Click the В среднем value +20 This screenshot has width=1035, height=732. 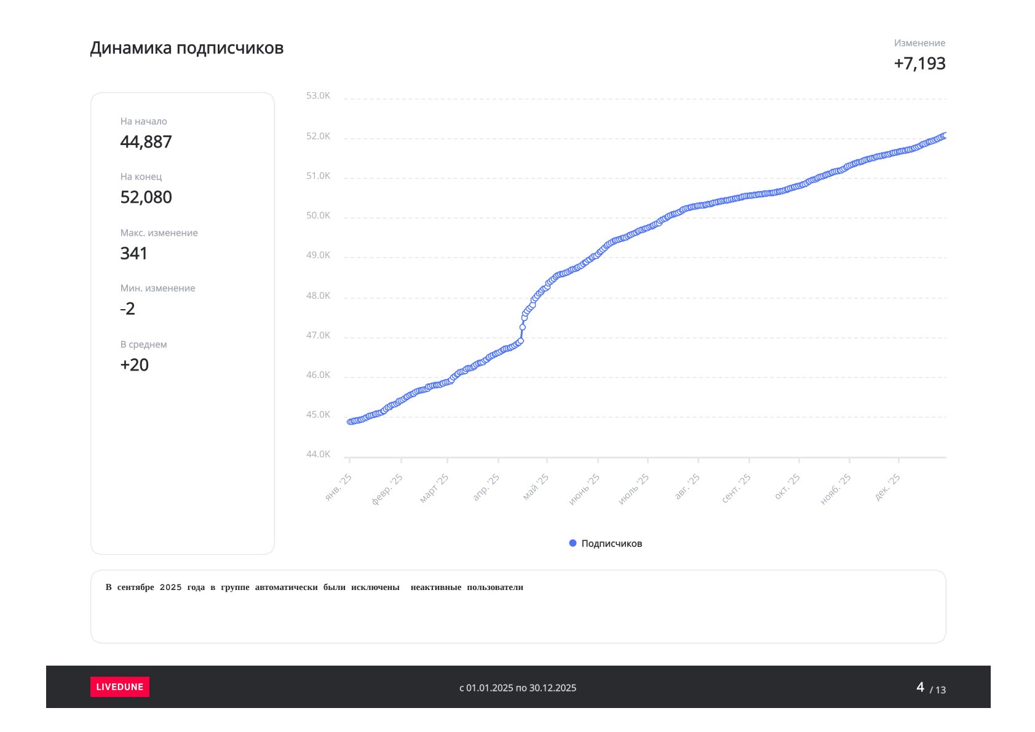pyautogui.click(x=134, y=365)
